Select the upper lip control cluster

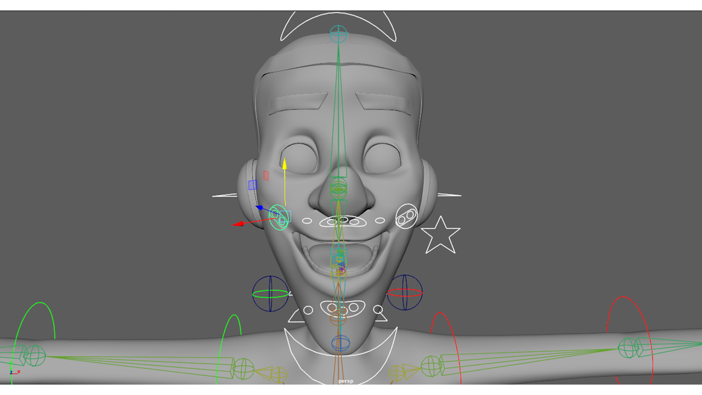point(343,221)
